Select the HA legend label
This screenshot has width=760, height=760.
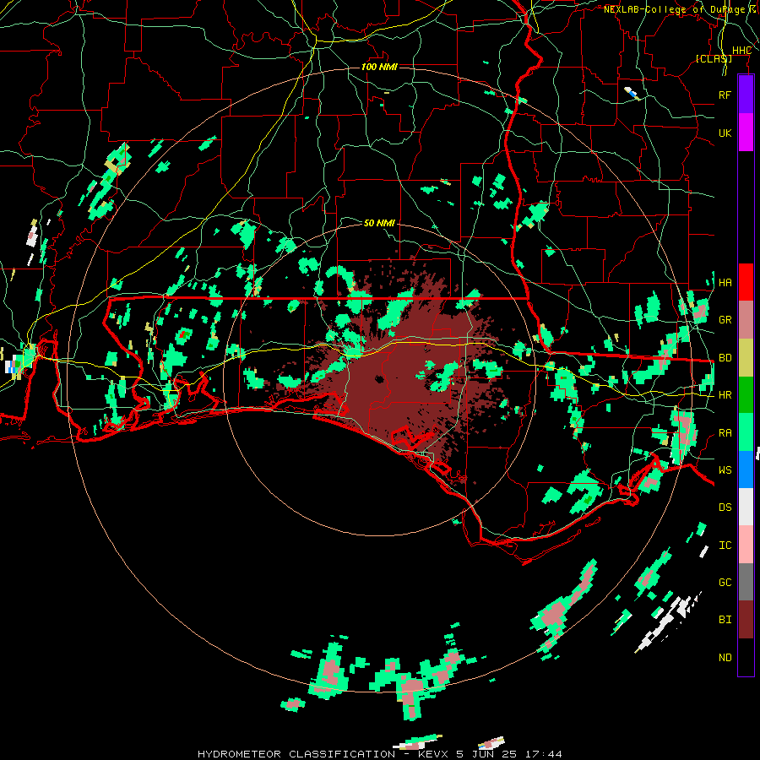click(x=725, y=282)
